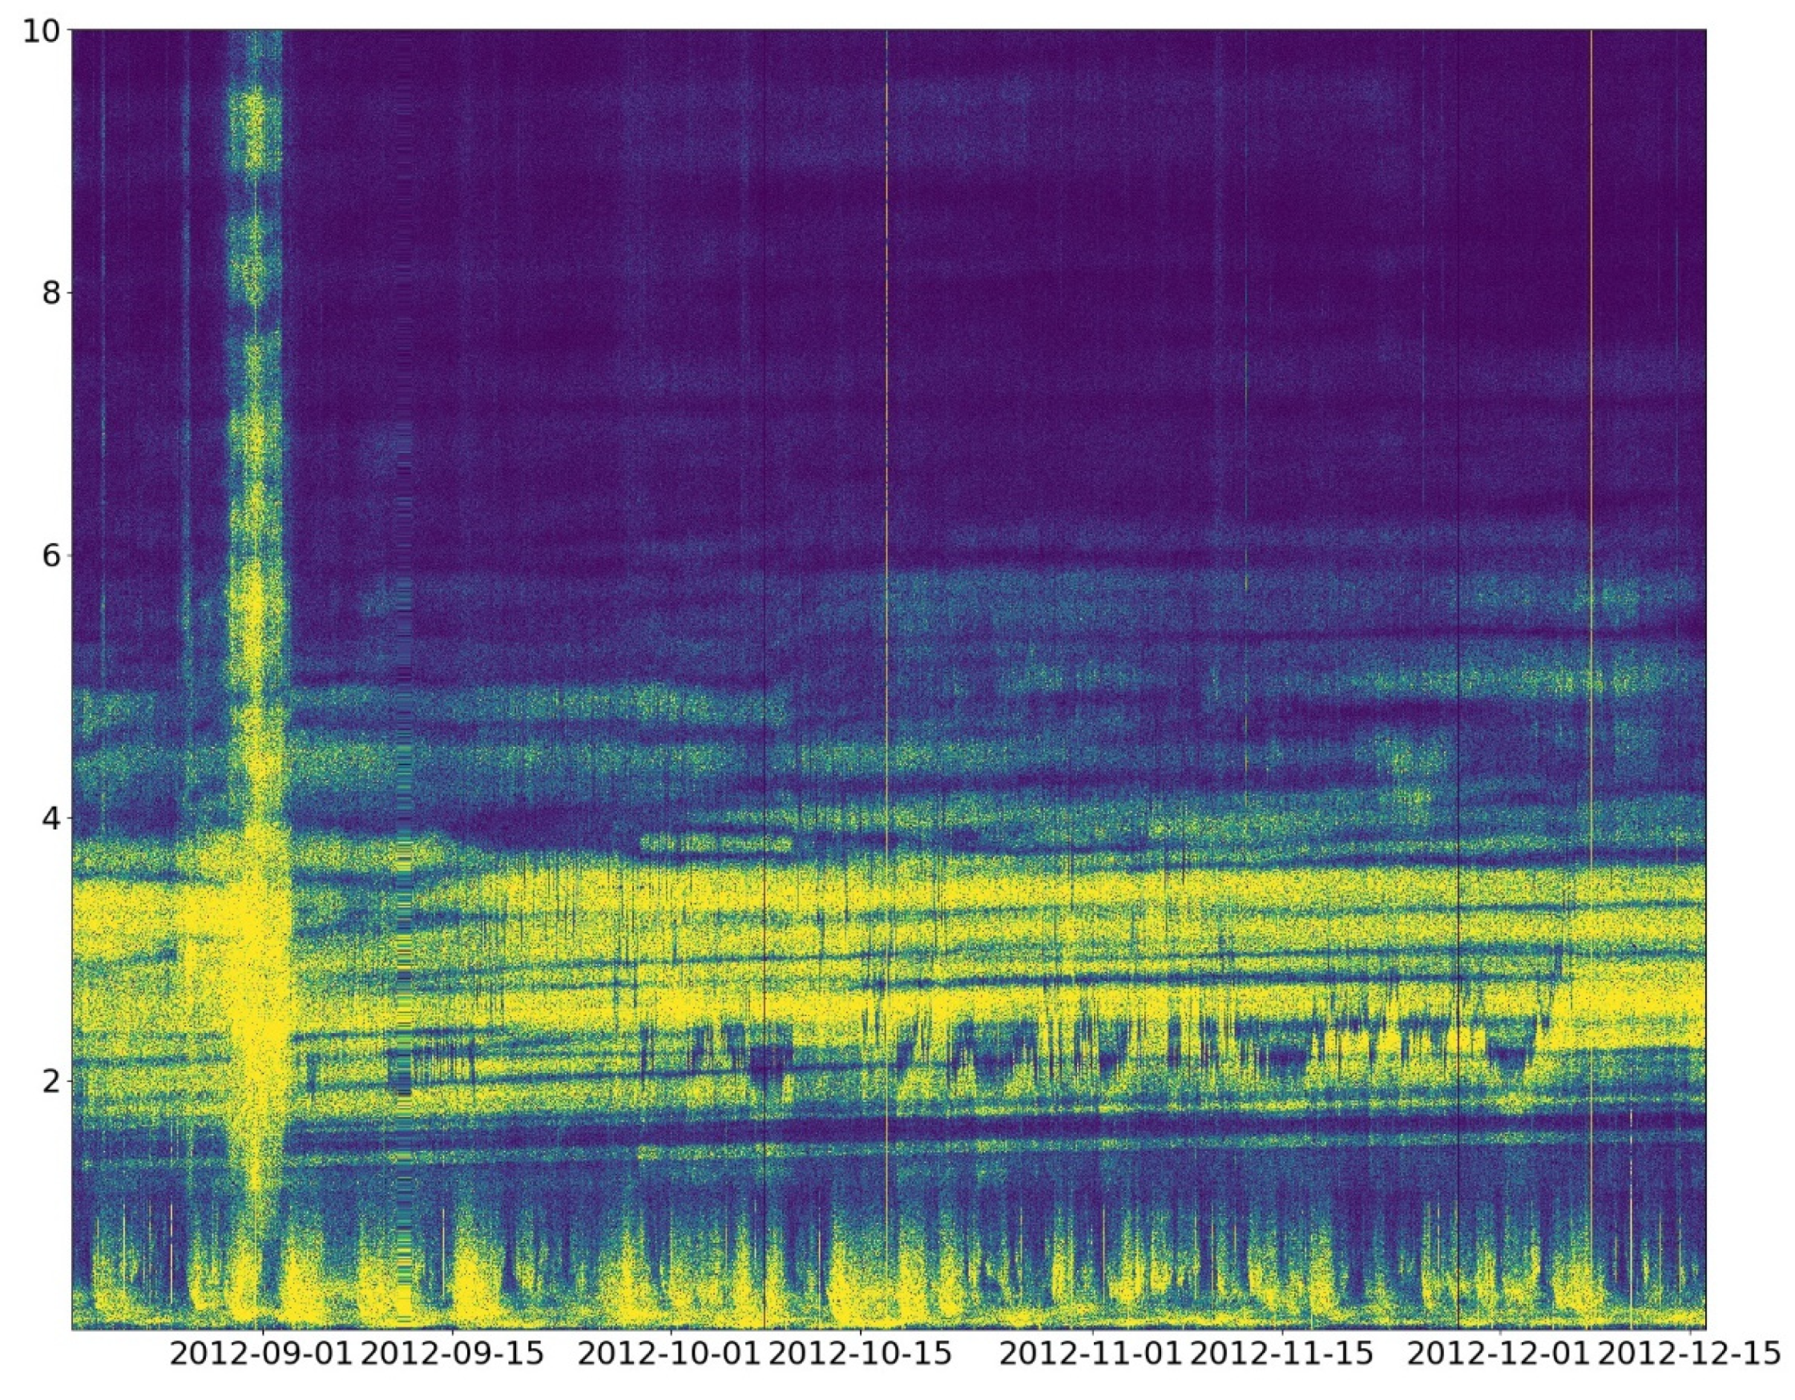Click the 4 tick label on the y-axis
The image size is (1795, 1400).
click(53, 818)
